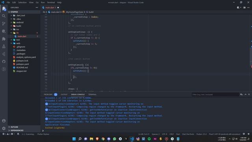Open the Testing flask view
Viewport: 252px width, 142px height.
[4, 47]
